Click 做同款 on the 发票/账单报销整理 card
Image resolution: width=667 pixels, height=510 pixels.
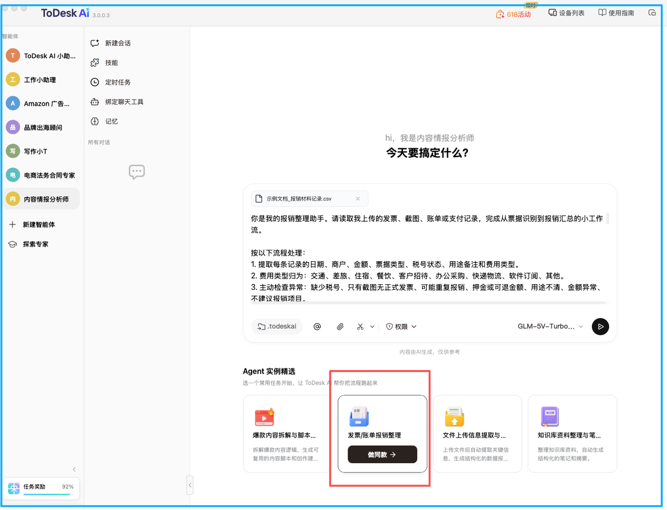click(382, 454)
